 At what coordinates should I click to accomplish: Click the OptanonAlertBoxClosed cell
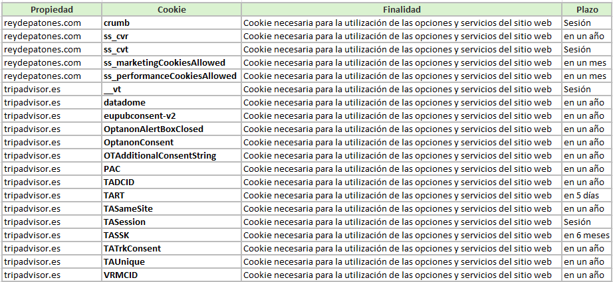point(172,129)
